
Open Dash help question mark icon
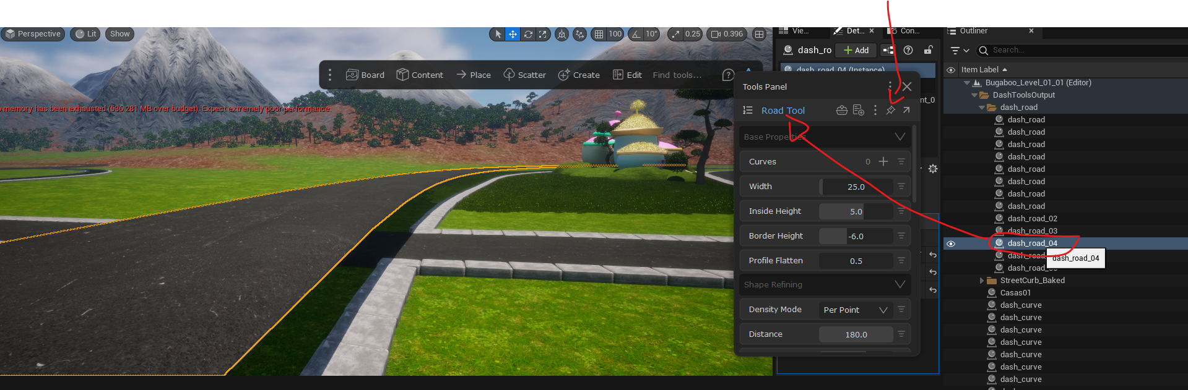coord(728,75)
